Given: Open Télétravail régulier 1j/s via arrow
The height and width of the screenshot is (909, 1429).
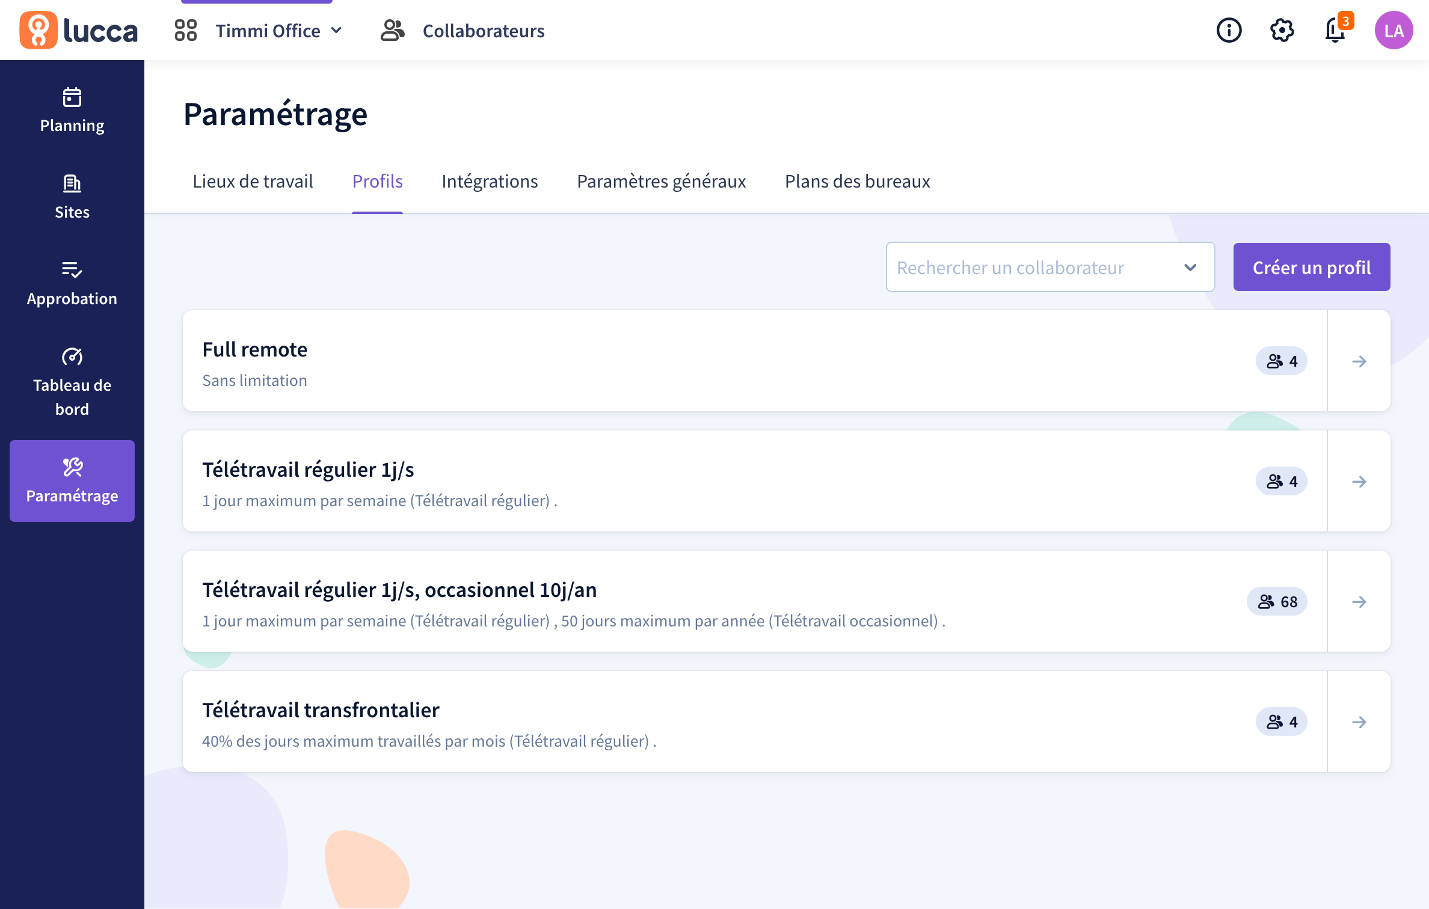Looking at the screenshot, I should 1359,481.
